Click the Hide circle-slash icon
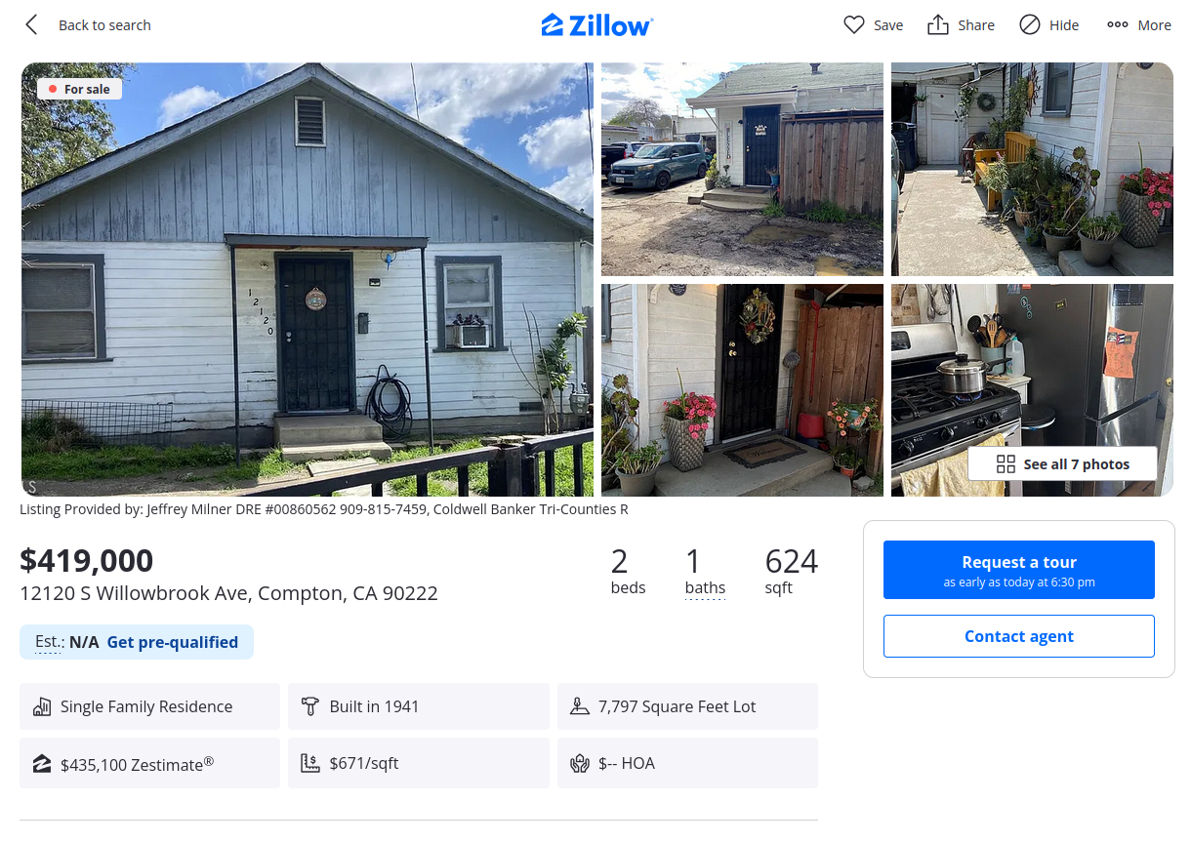 pyautogui.click(x=1030, y=25)
